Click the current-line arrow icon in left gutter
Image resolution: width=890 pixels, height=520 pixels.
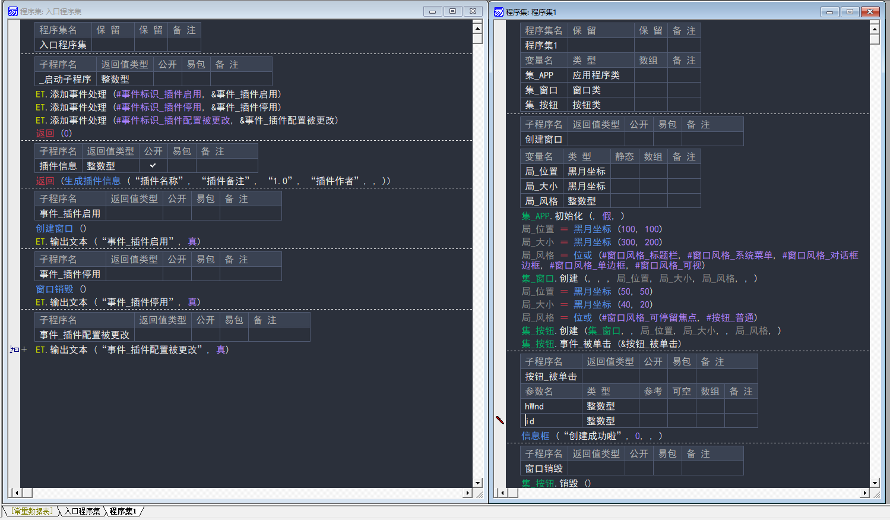point(12,349)
